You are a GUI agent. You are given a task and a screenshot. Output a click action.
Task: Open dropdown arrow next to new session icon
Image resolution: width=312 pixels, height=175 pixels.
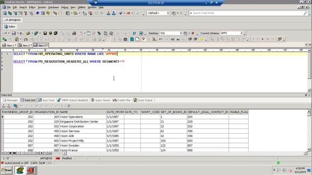(9, 33)
